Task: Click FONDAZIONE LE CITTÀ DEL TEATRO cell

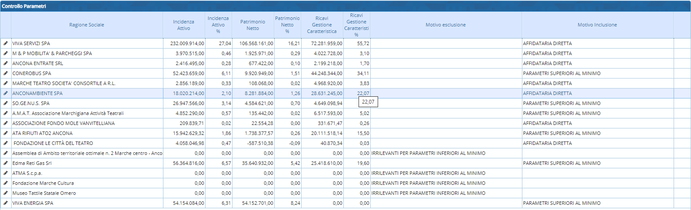Action: point(53,143)
